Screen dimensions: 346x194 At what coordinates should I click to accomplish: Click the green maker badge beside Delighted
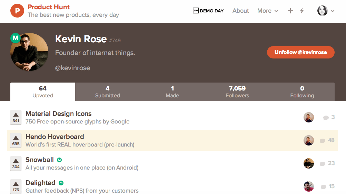[61, 183]
